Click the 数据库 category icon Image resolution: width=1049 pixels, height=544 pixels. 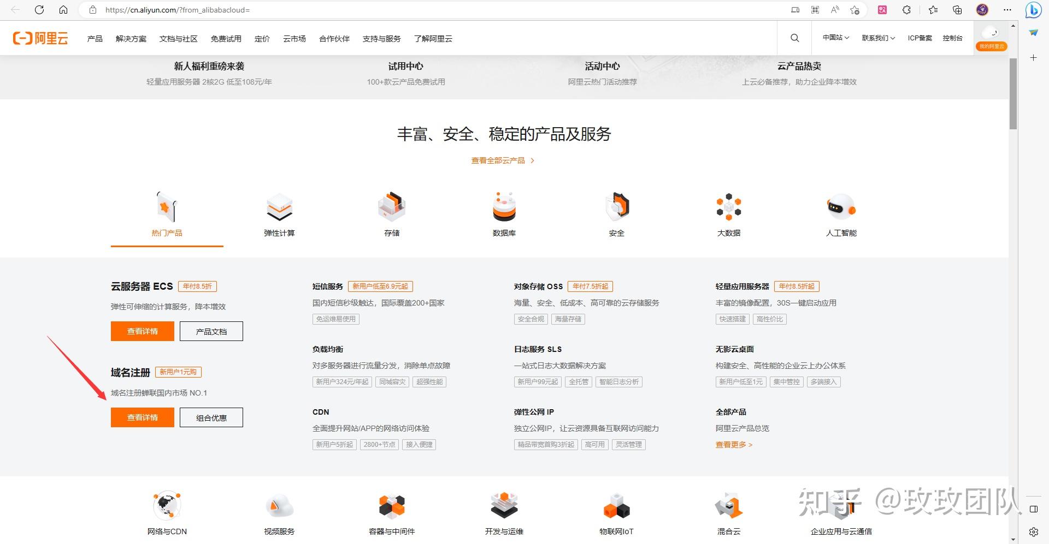504,207
